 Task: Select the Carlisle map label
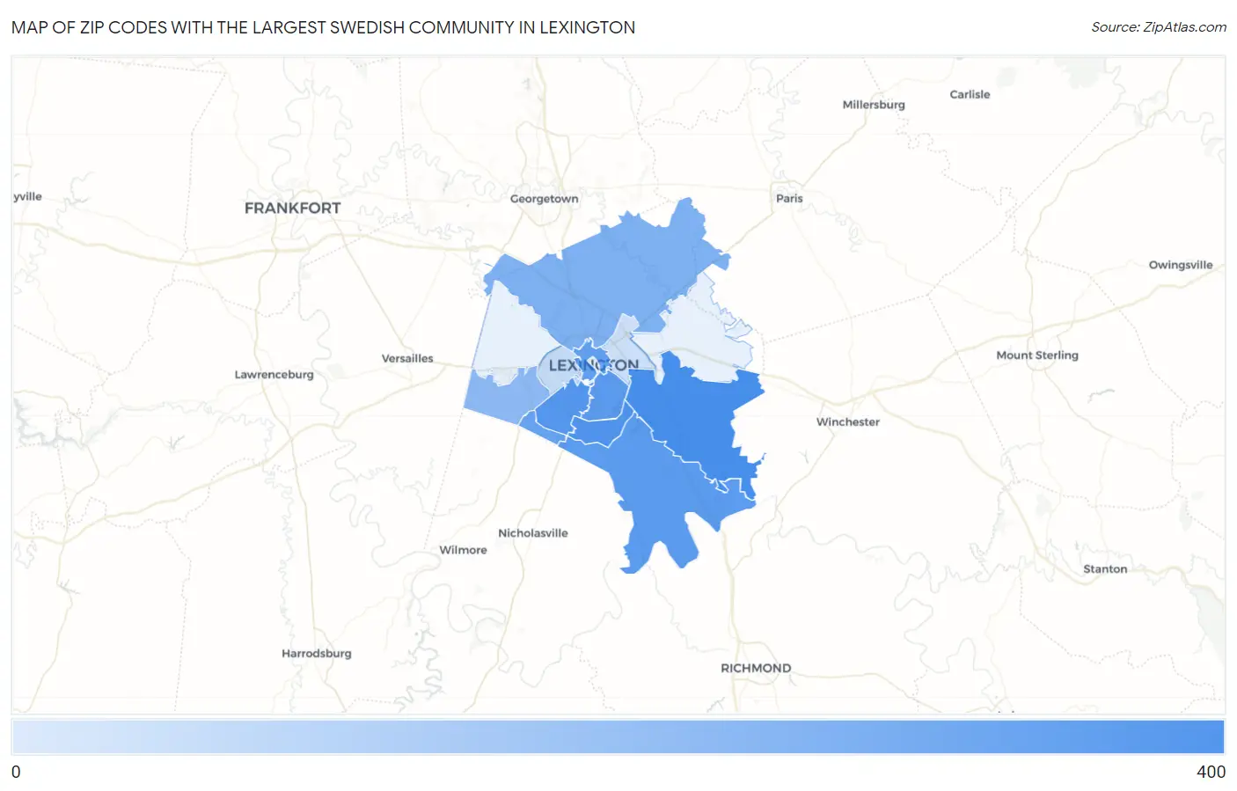point(970,94)
